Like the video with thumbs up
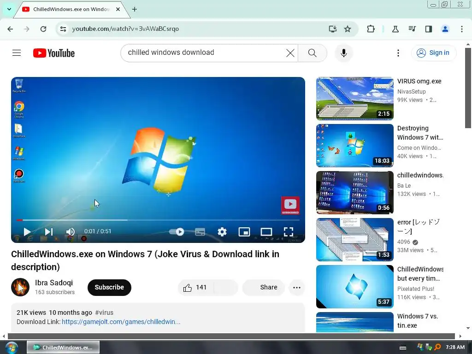472x354 pixels. click(195, 288)
